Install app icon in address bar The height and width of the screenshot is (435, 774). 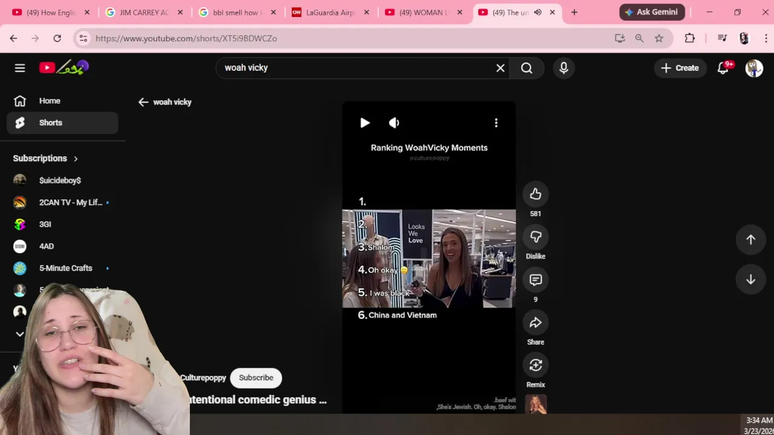[x=620, y=38]
